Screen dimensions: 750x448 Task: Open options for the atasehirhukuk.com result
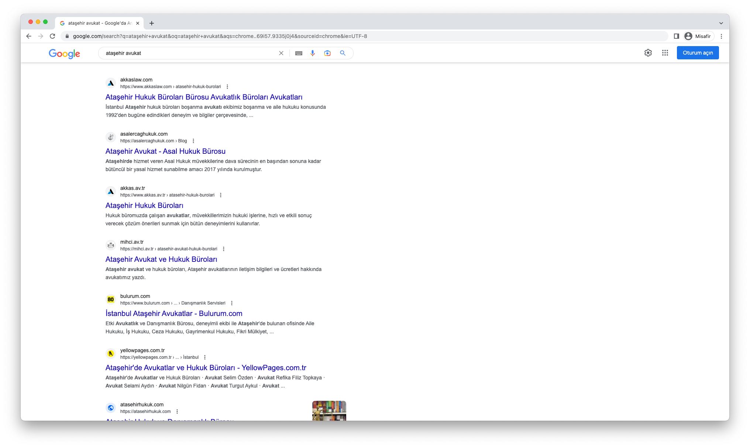coord(177,411)
